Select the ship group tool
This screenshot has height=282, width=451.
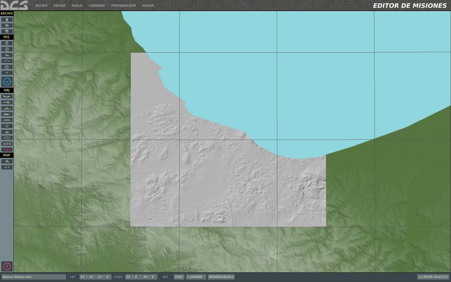(x=7, y=108)
